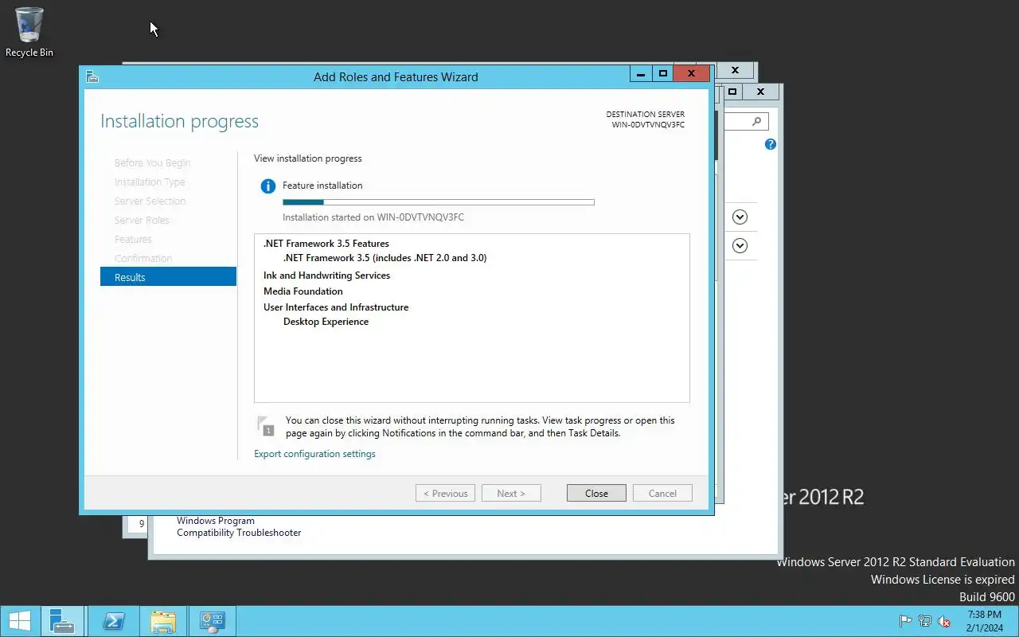This screenshot has height=637, width=1019.
Task: Open Export configuration settings link
Action: (x=314, y=454)
